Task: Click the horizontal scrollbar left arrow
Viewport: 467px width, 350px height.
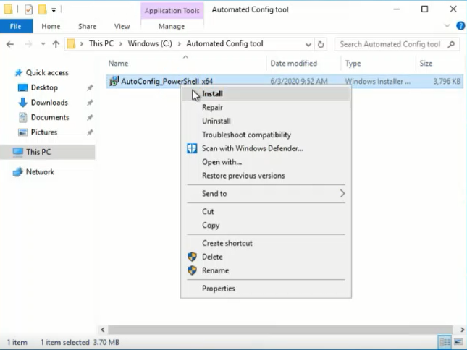Action: point(103,330)
